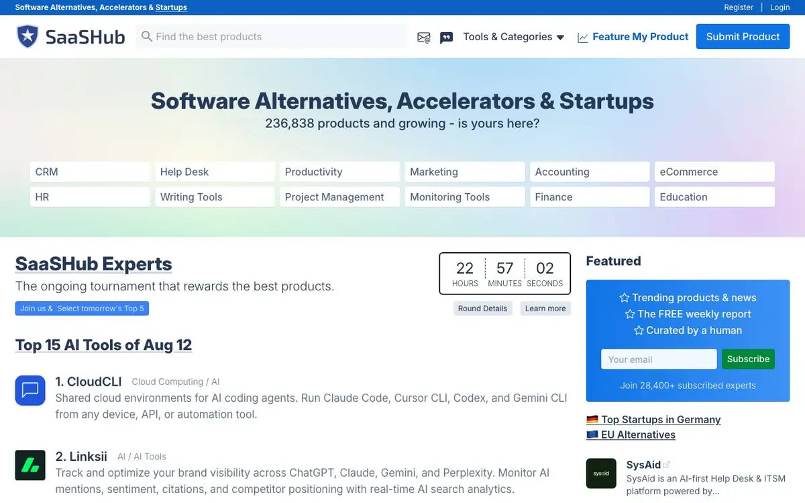Select the HR category
The height and width of the screenshot is (503, 805).
90,197
